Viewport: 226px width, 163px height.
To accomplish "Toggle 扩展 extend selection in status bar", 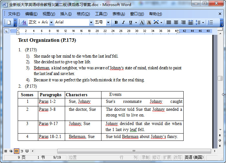I will 167,157.
